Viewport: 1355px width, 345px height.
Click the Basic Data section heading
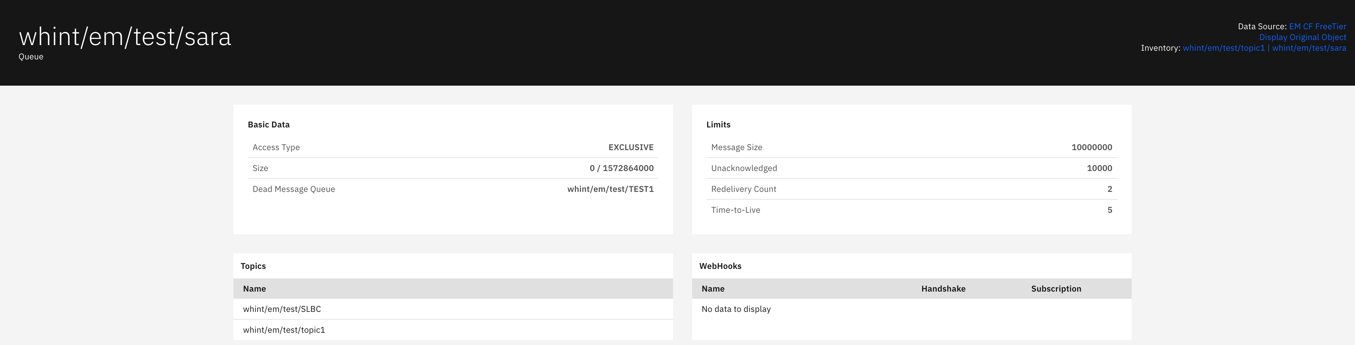click(x=269, y=125)
